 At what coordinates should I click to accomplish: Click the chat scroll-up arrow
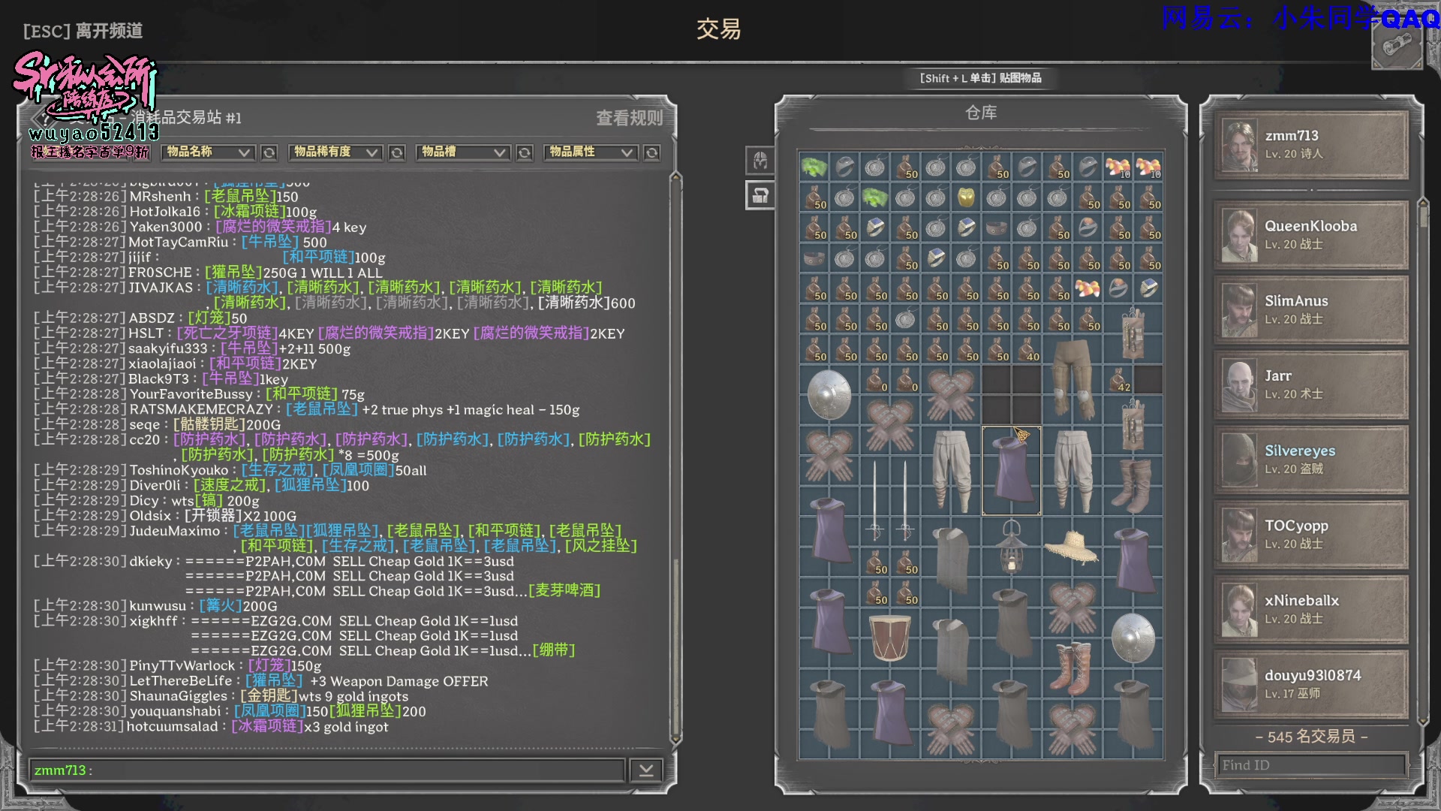675,178
